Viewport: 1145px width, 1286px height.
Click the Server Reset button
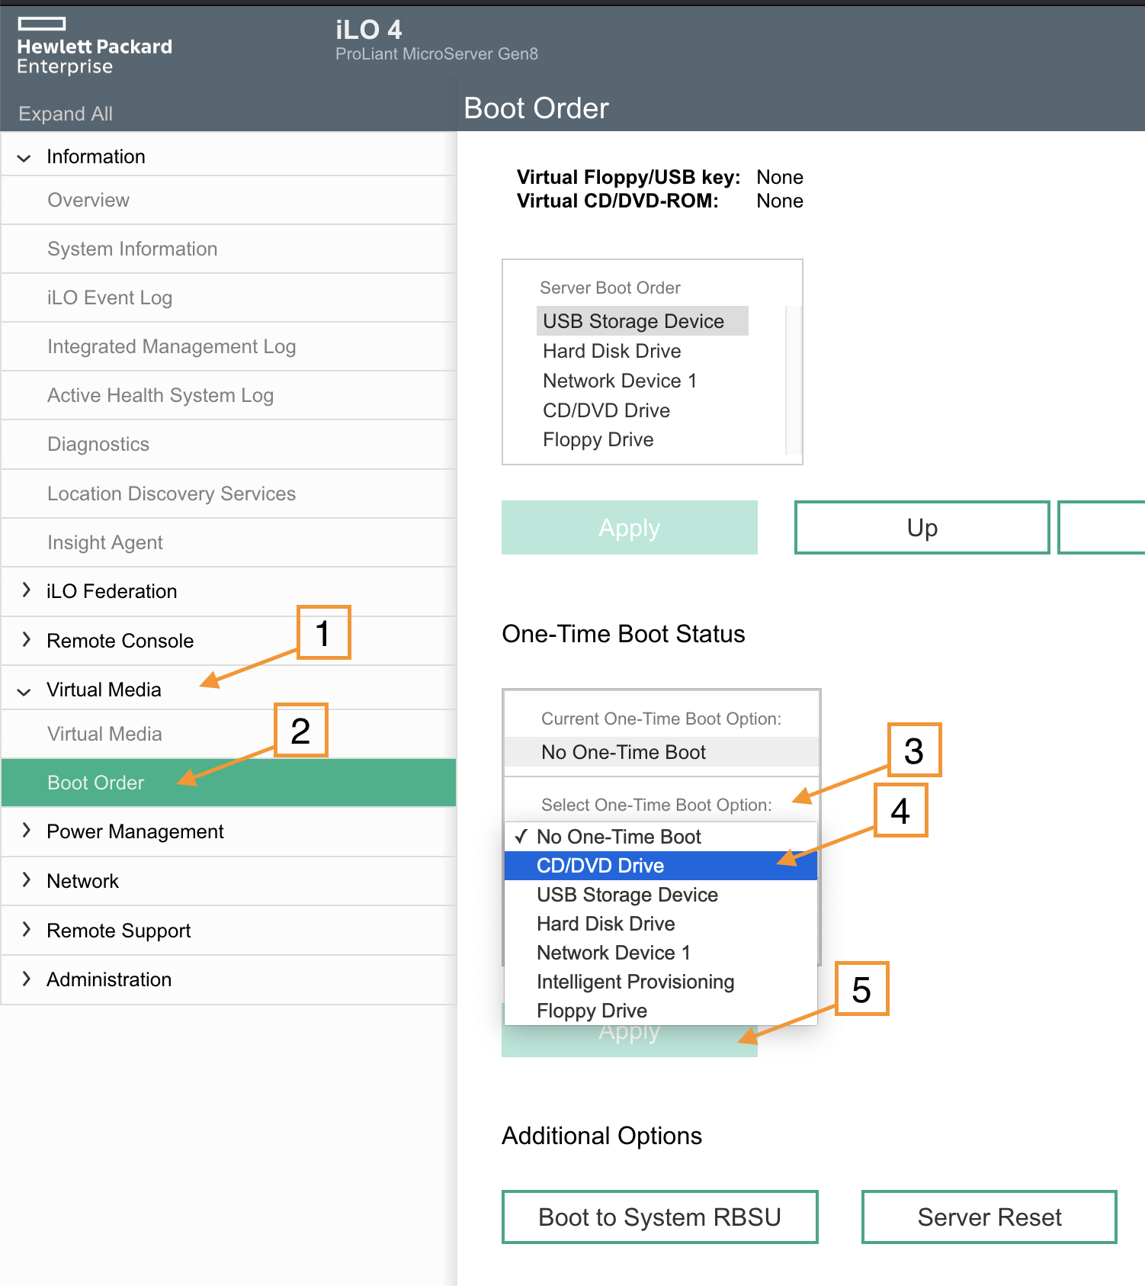[989, 1217]
